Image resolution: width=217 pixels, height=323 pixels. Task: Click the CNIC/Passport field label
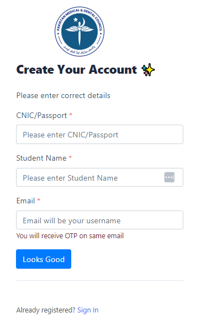(41, 116)
